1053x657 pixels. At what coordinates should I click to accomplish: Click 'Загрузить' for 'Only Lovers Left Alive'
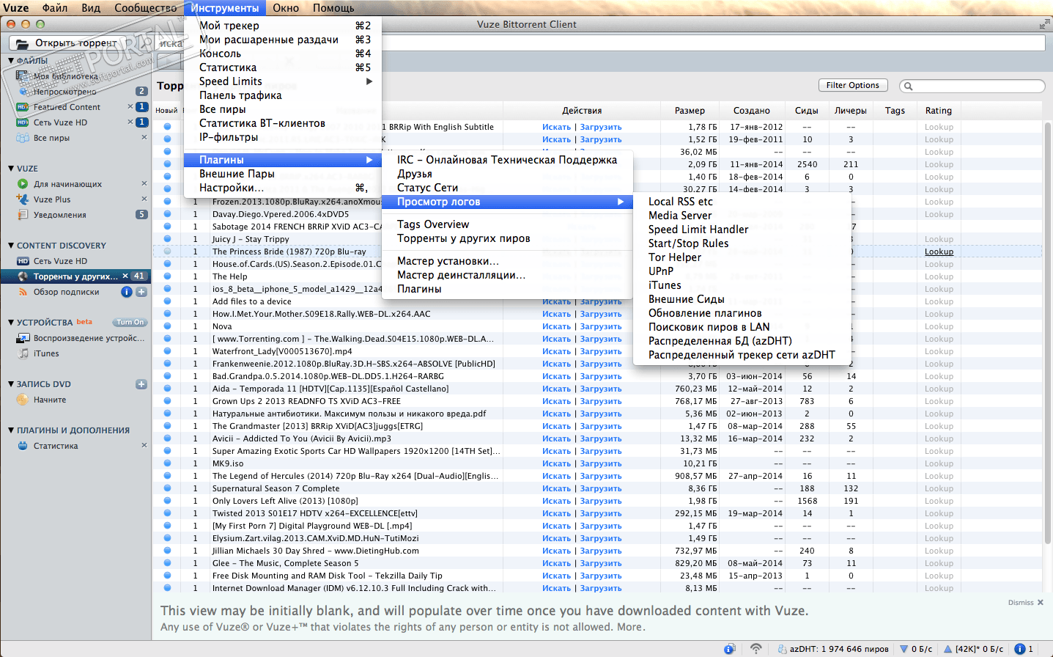(x=601, y=501)
